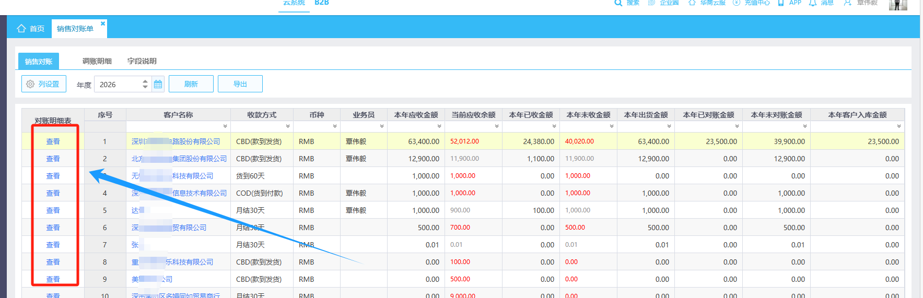Increase year with the up stepper arrow
This screenshot has height=298, width=923.
point(145,81)
